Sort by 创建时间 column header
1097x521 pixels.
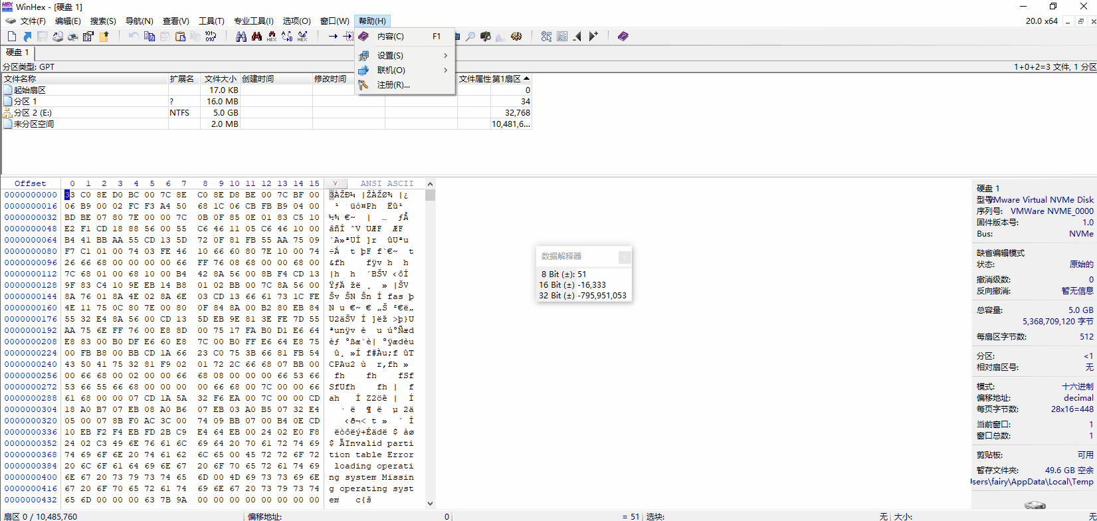(x=276, y=79)
